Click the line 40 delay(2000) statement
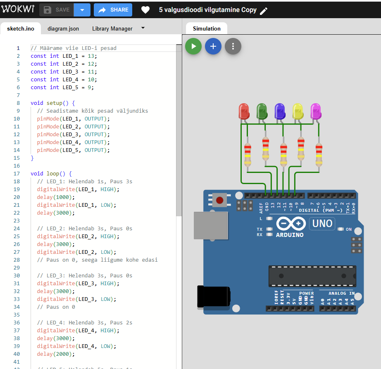The width and height of the screenshot is (381, 369). point(56,354)
